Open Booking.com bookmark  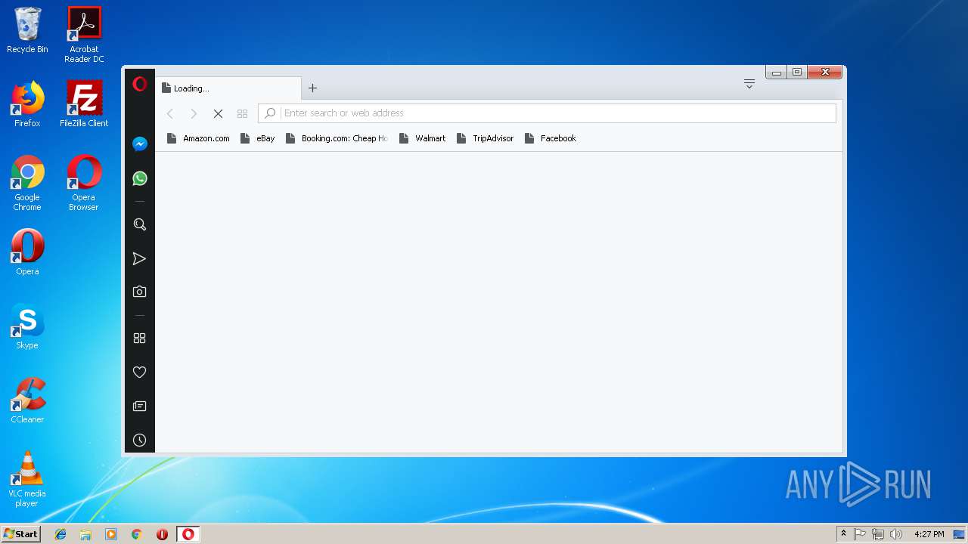(337, 138)
